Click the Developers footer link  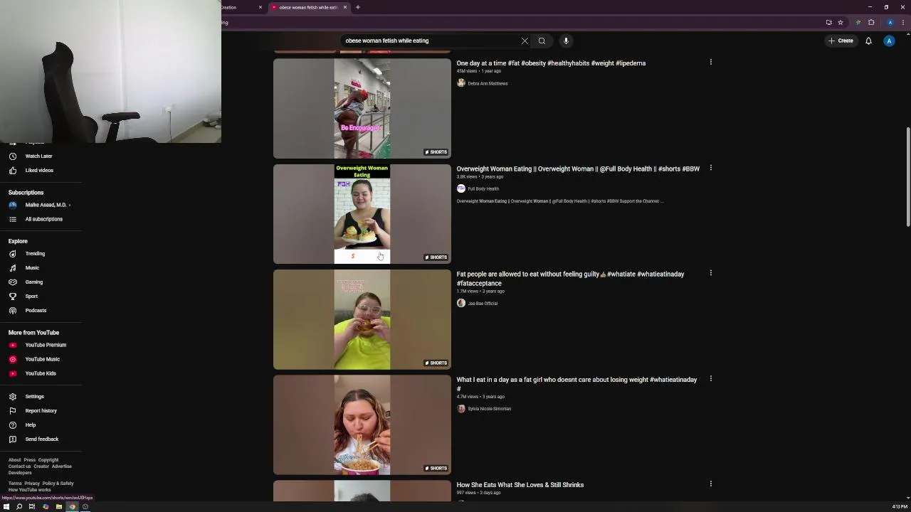(x=20, y=473)
